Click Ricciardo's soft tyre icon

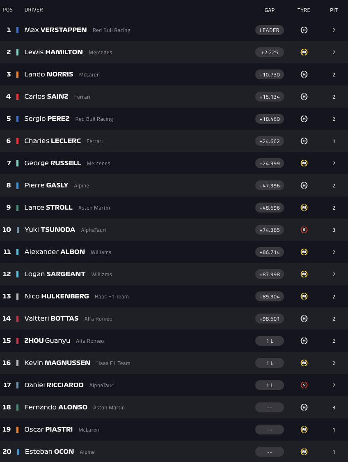[304, 385]
